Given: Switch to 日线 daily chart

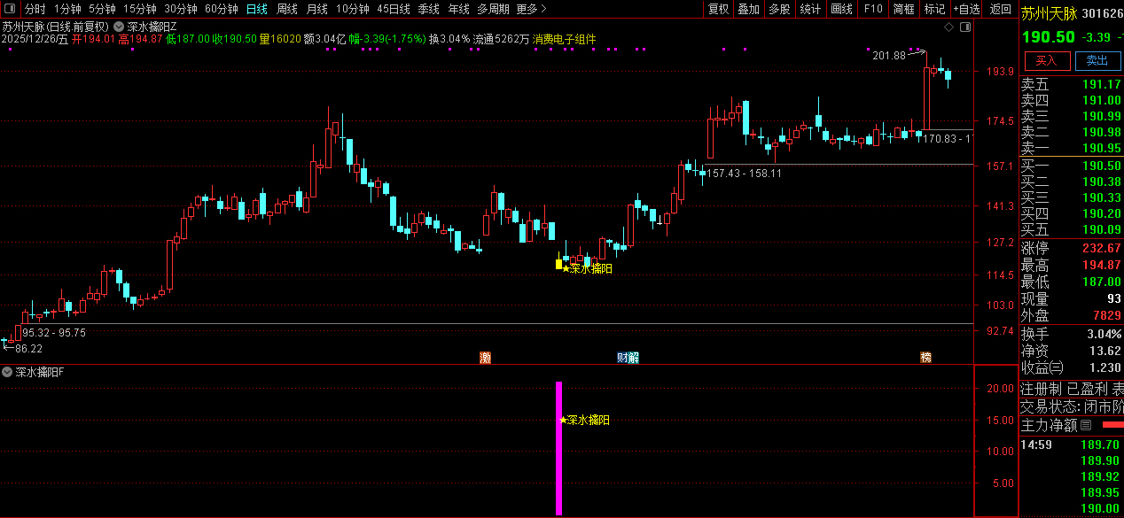Looking at the screenshot, I should 257,9.
